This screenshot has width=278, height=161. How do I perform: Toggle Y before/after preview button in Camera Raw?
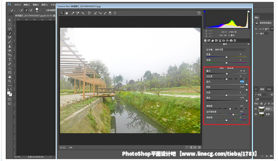(x=187, y=147)
